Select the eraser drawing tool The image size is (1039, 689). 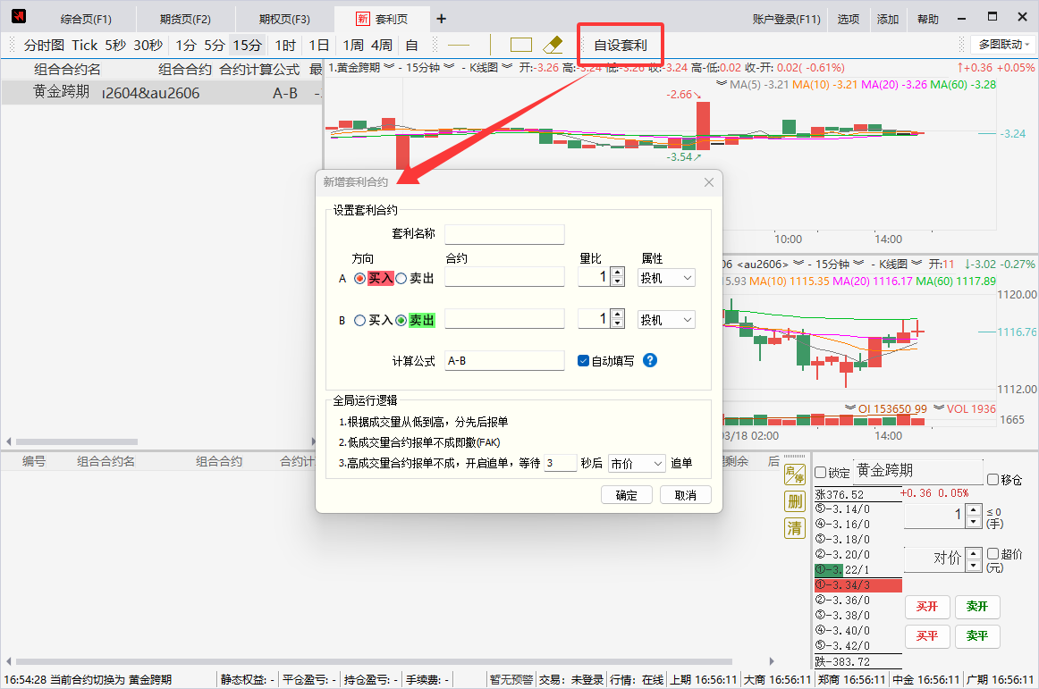553,45
